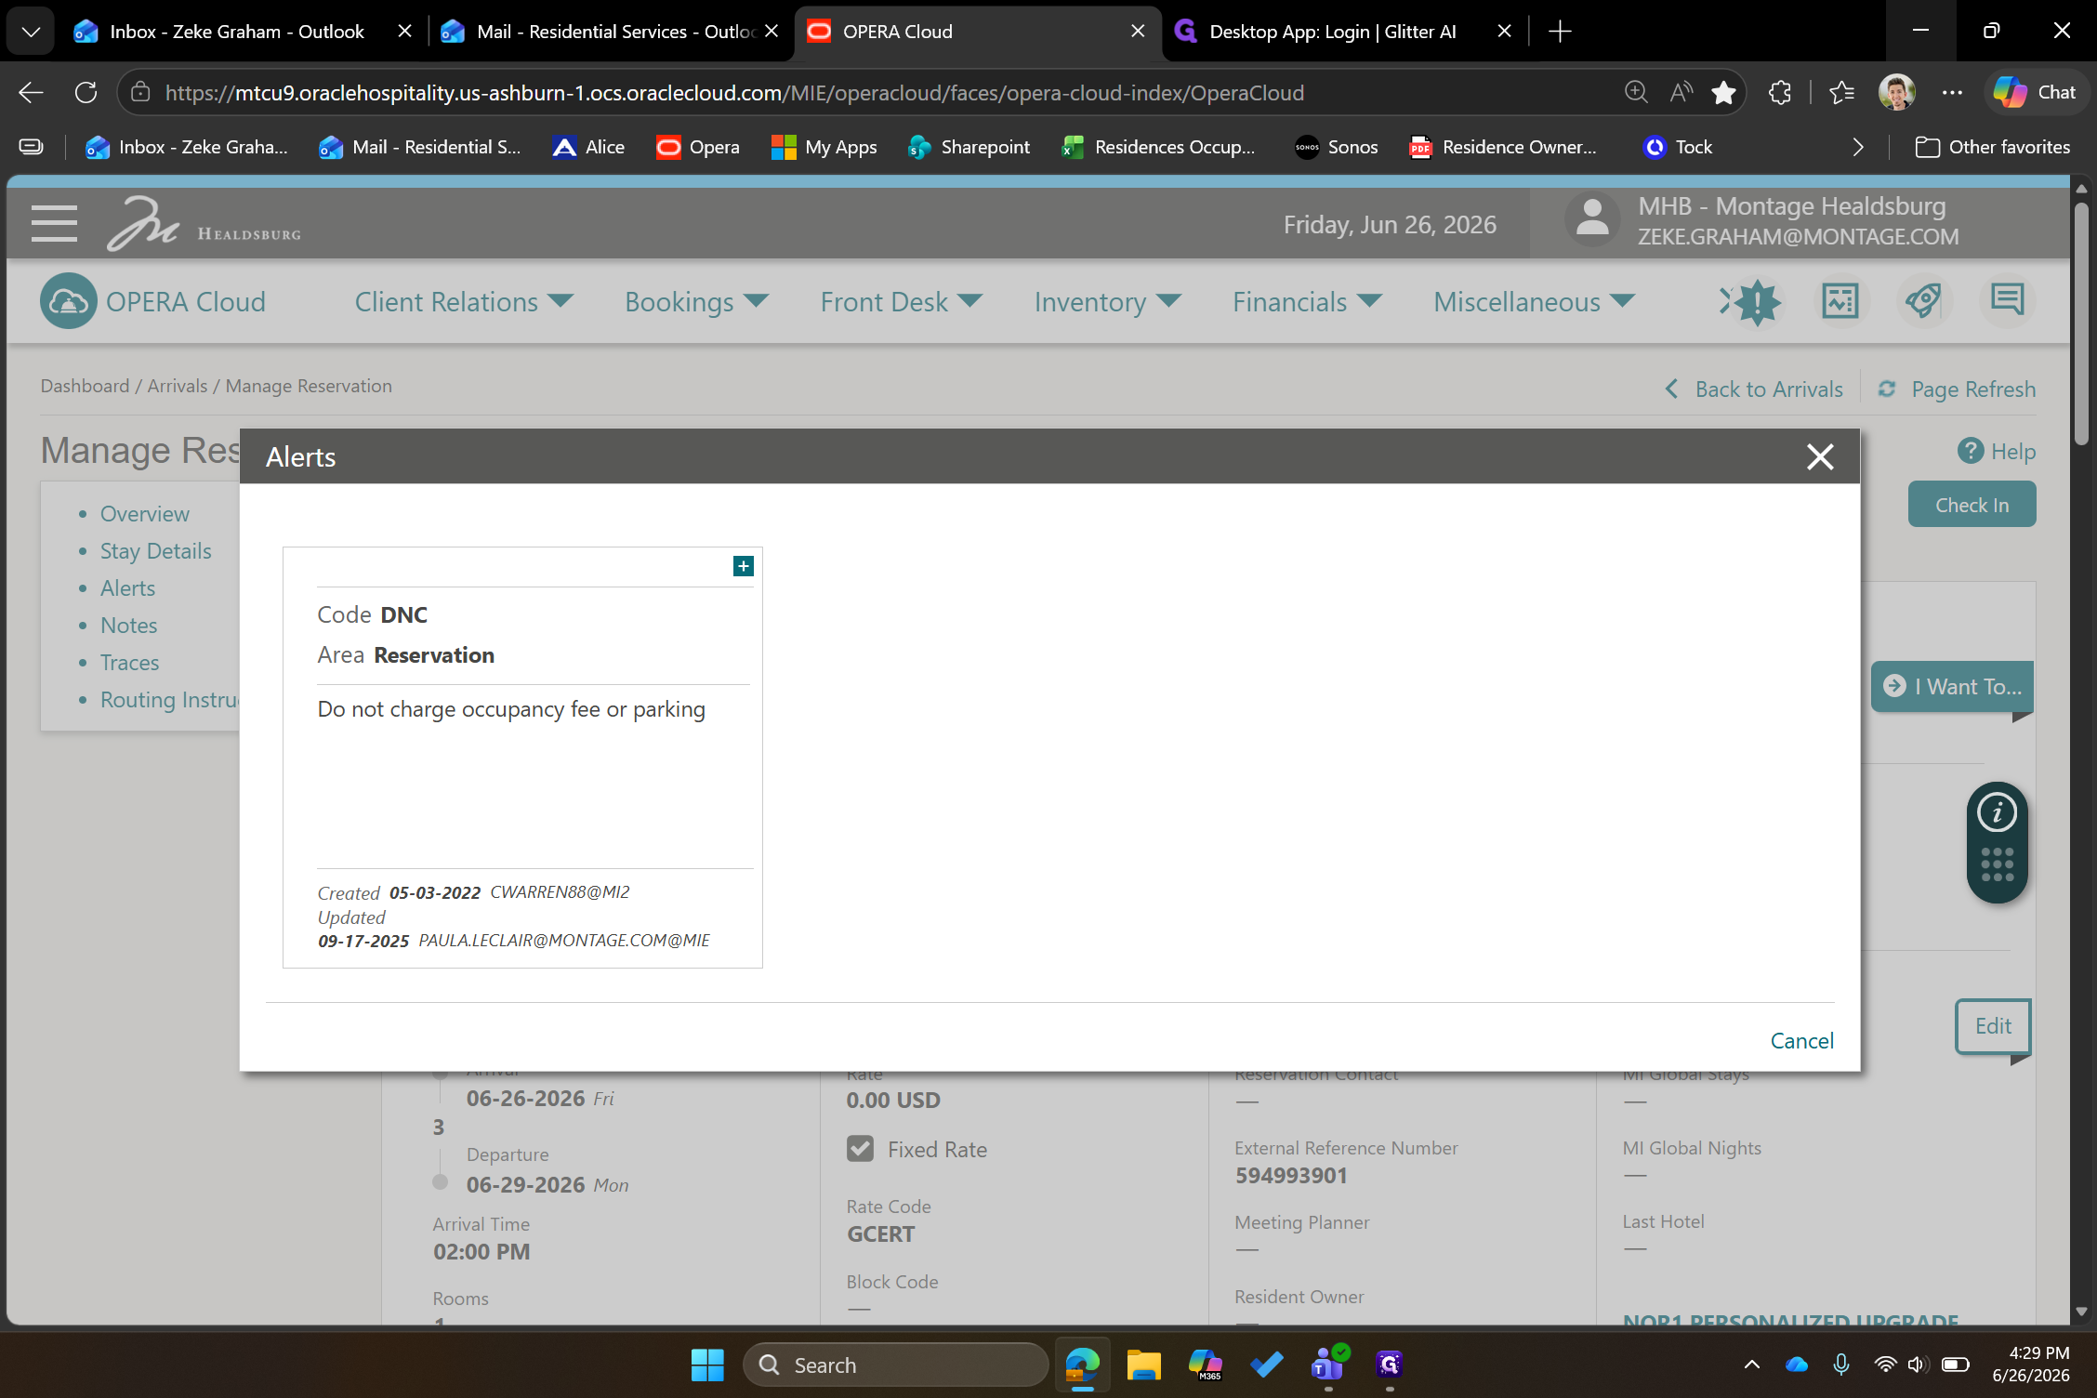The width and height of the screenshot is (2097, 1398).
Task: Switch to Glitter AI Desktop App tab
Action: (1333, 32)
